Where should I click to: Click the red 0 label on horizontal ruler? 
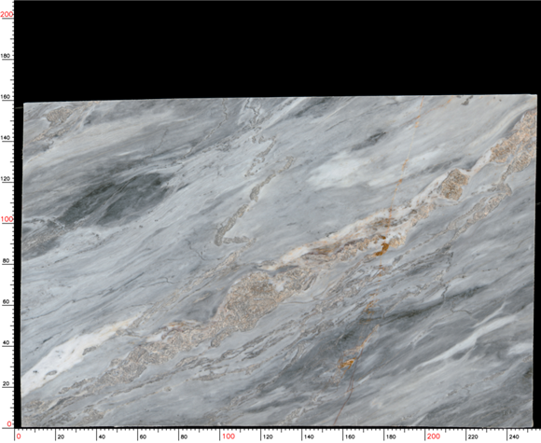(19, 436)
